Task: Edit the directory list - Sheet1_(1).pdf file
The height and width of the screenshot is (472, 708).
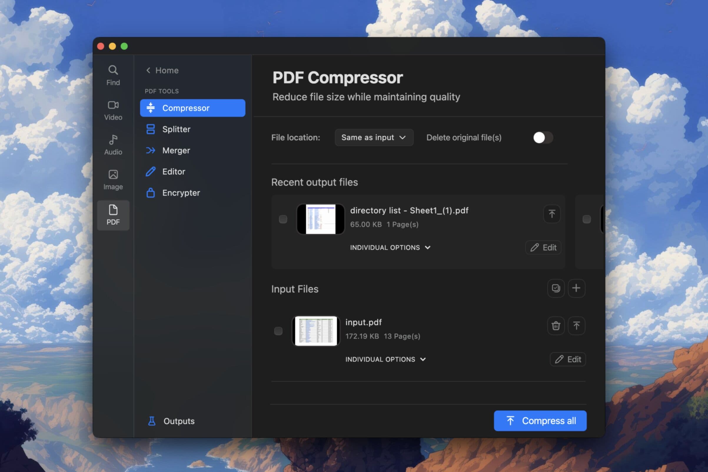Action: 543,247
